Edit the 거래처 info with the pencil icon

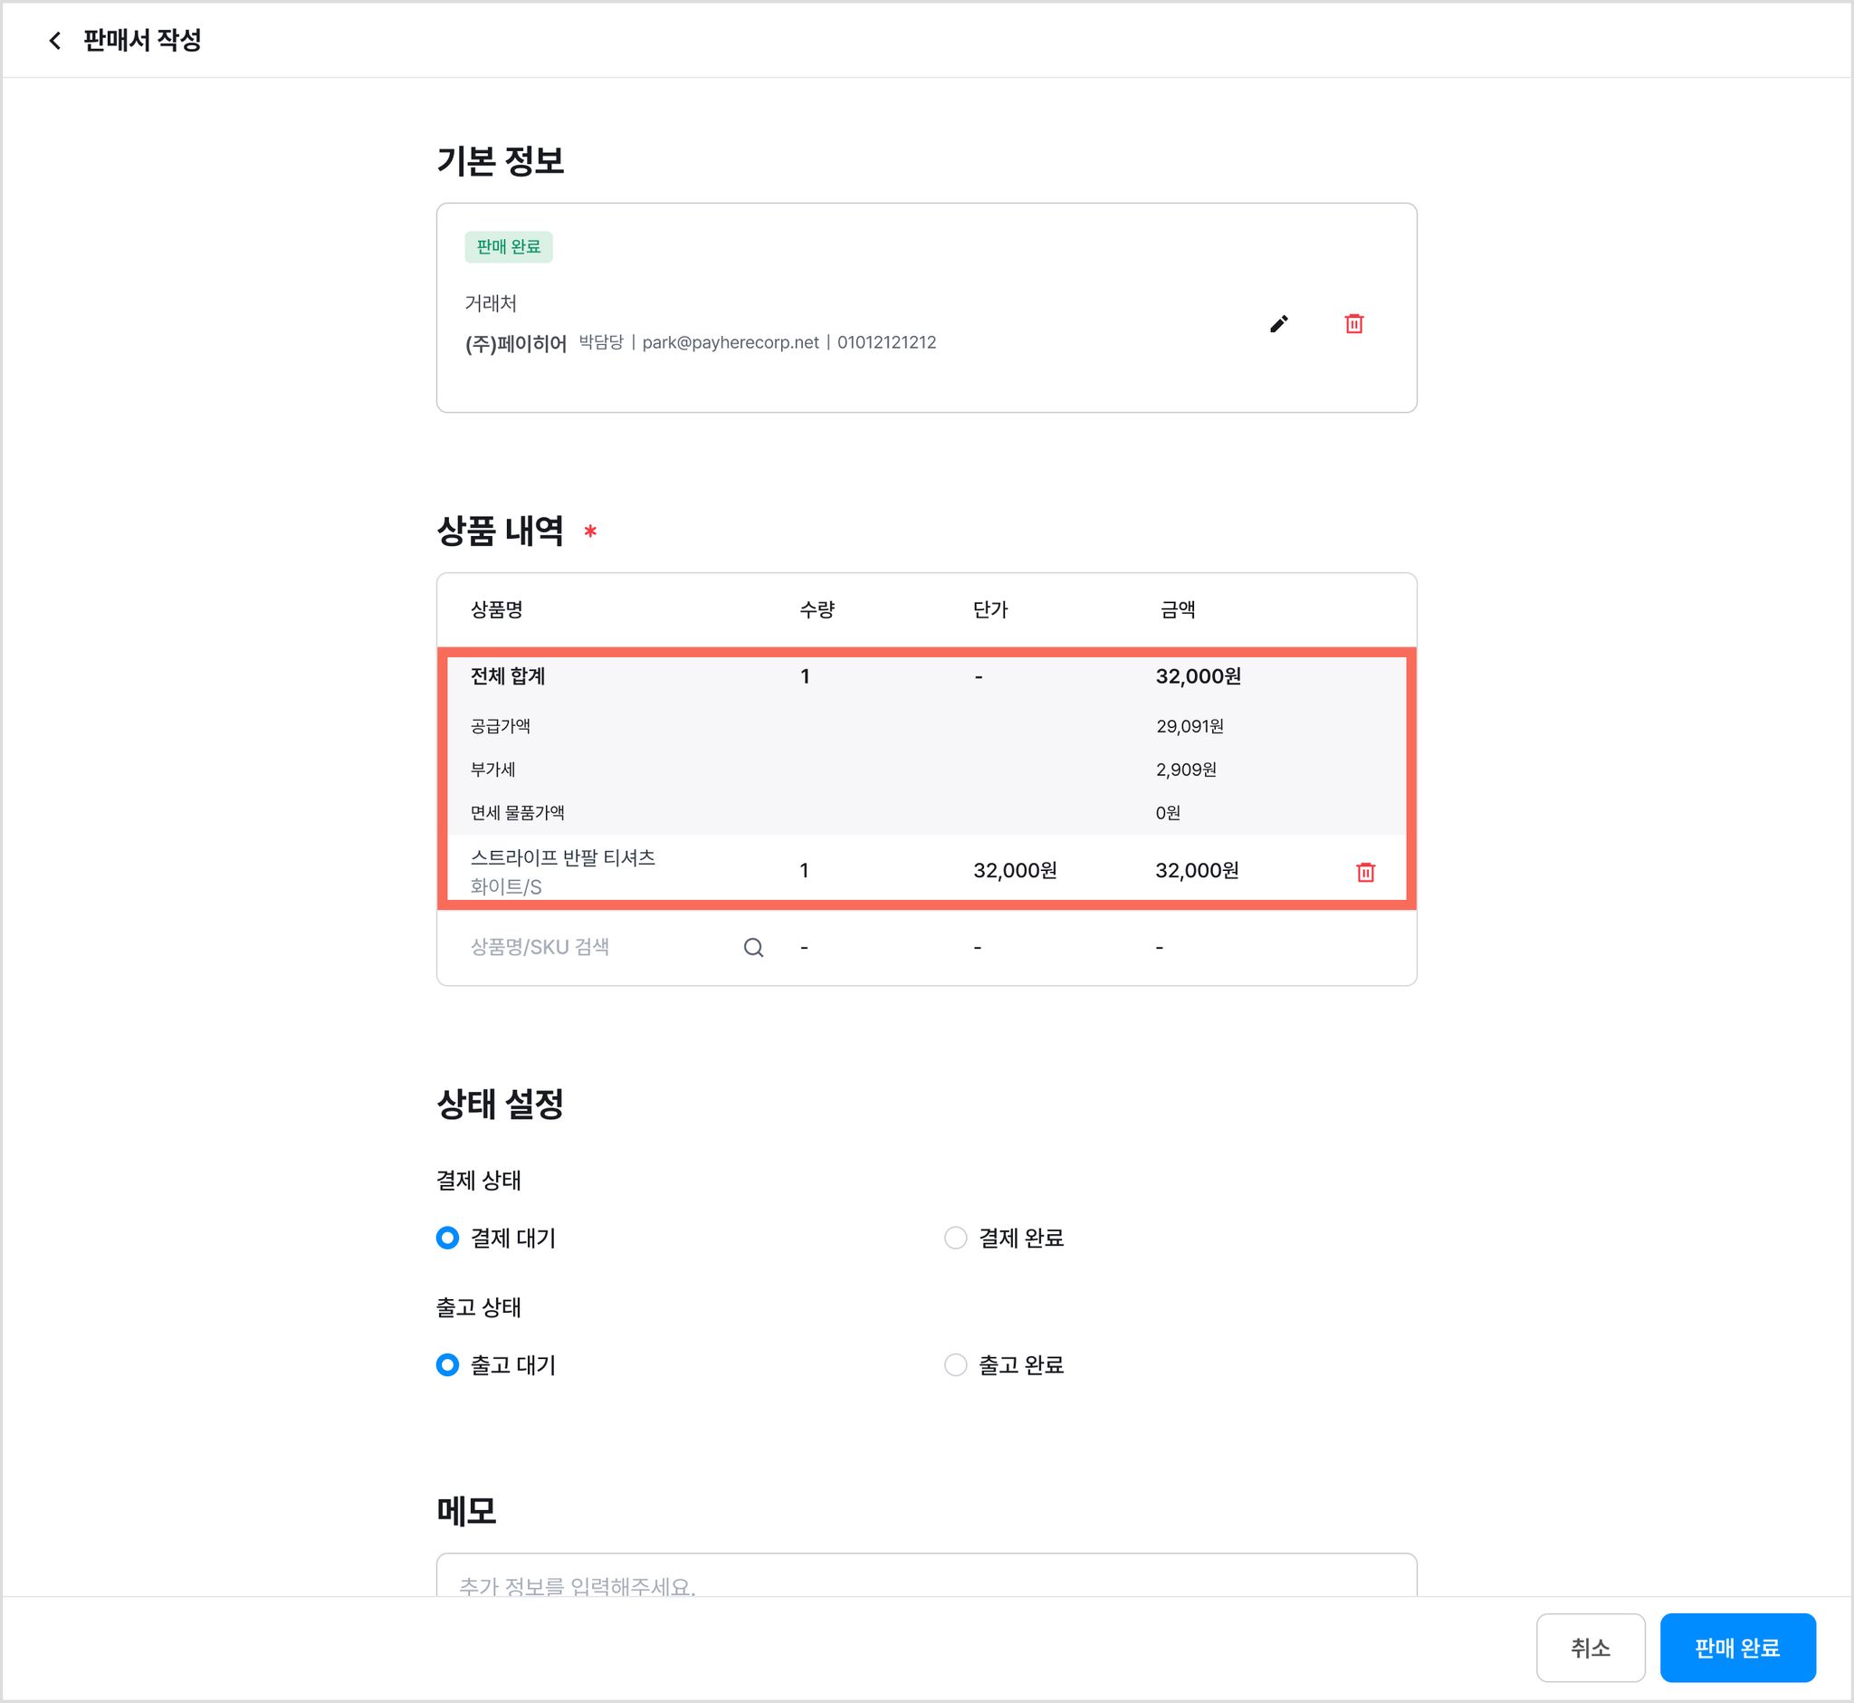coord(1279,323)
